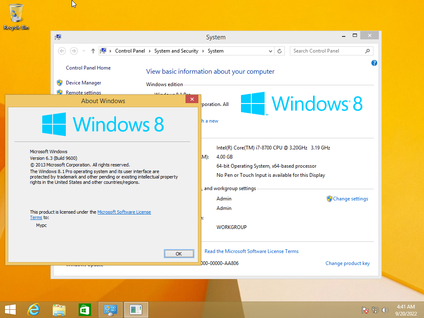424x318 pixels.
Task: Click Version 6.3 (Build 9600) text
Action: point(53,158)
